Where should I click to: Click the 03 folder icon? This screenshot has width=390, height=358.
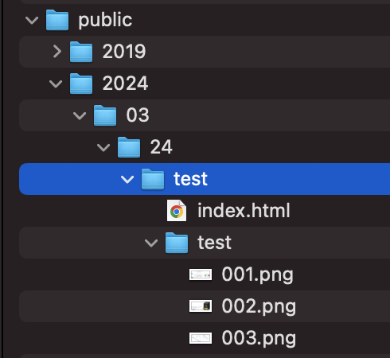pos(105,115)
